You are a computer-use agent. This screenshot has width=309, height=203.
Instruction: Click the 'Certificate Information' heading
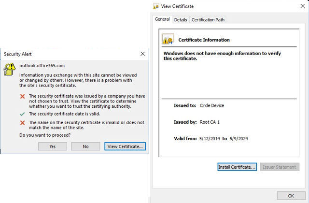click(204, 40)
